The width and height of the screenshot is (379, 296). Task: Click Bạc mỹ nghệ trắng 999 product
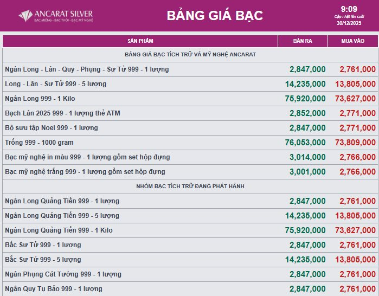[x=85, y=171]
